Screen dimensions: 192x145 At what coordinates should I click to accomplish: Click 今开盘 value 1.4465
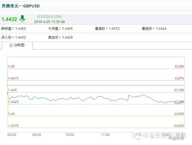[x=67, y=29]
